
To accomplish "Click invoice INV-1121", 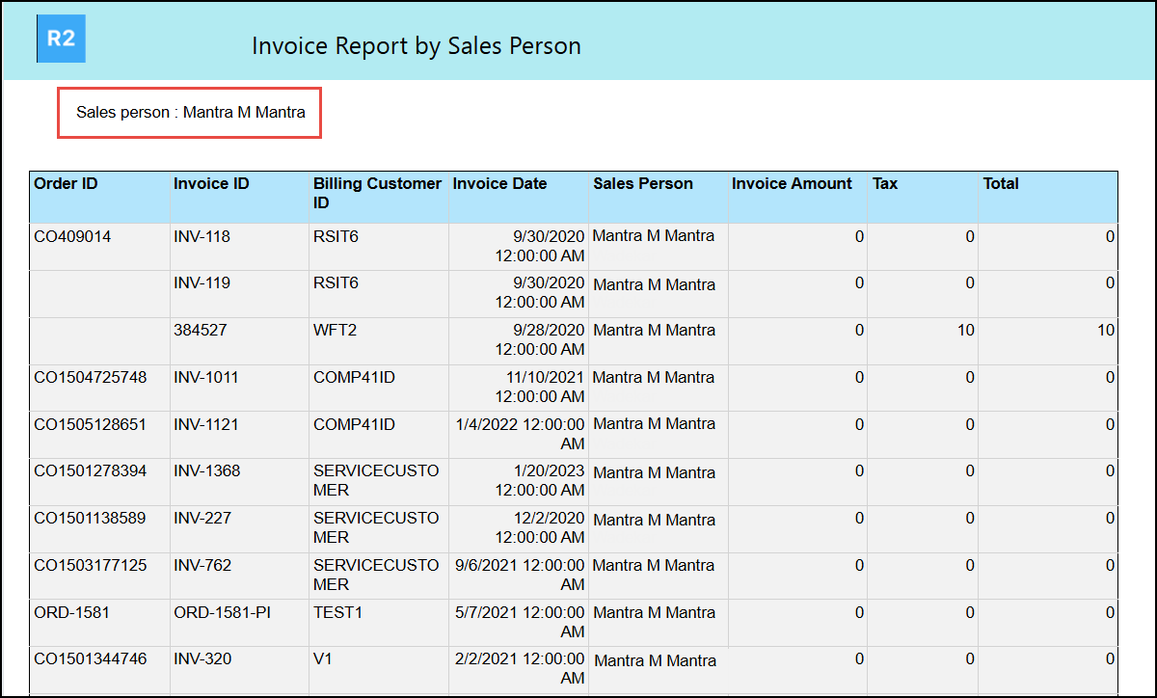I will (x=205, y=425).
